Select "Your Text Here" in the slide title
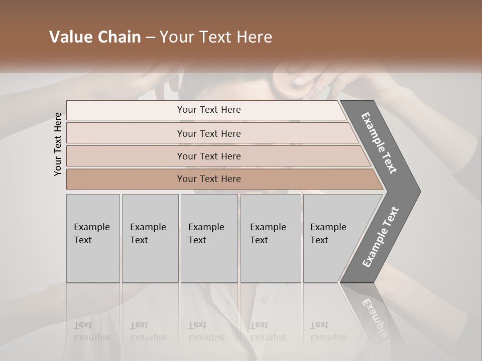 coord(216,37)
